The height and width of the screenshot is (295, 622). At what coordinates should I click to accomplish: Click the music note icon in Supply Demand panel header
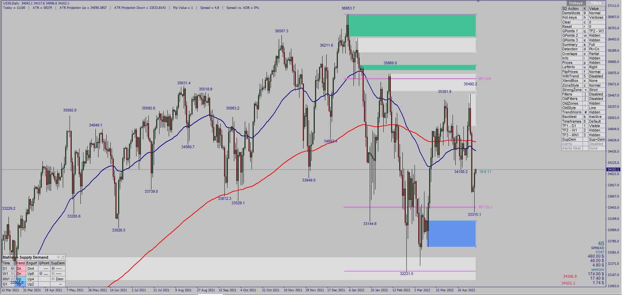(63, 257)
